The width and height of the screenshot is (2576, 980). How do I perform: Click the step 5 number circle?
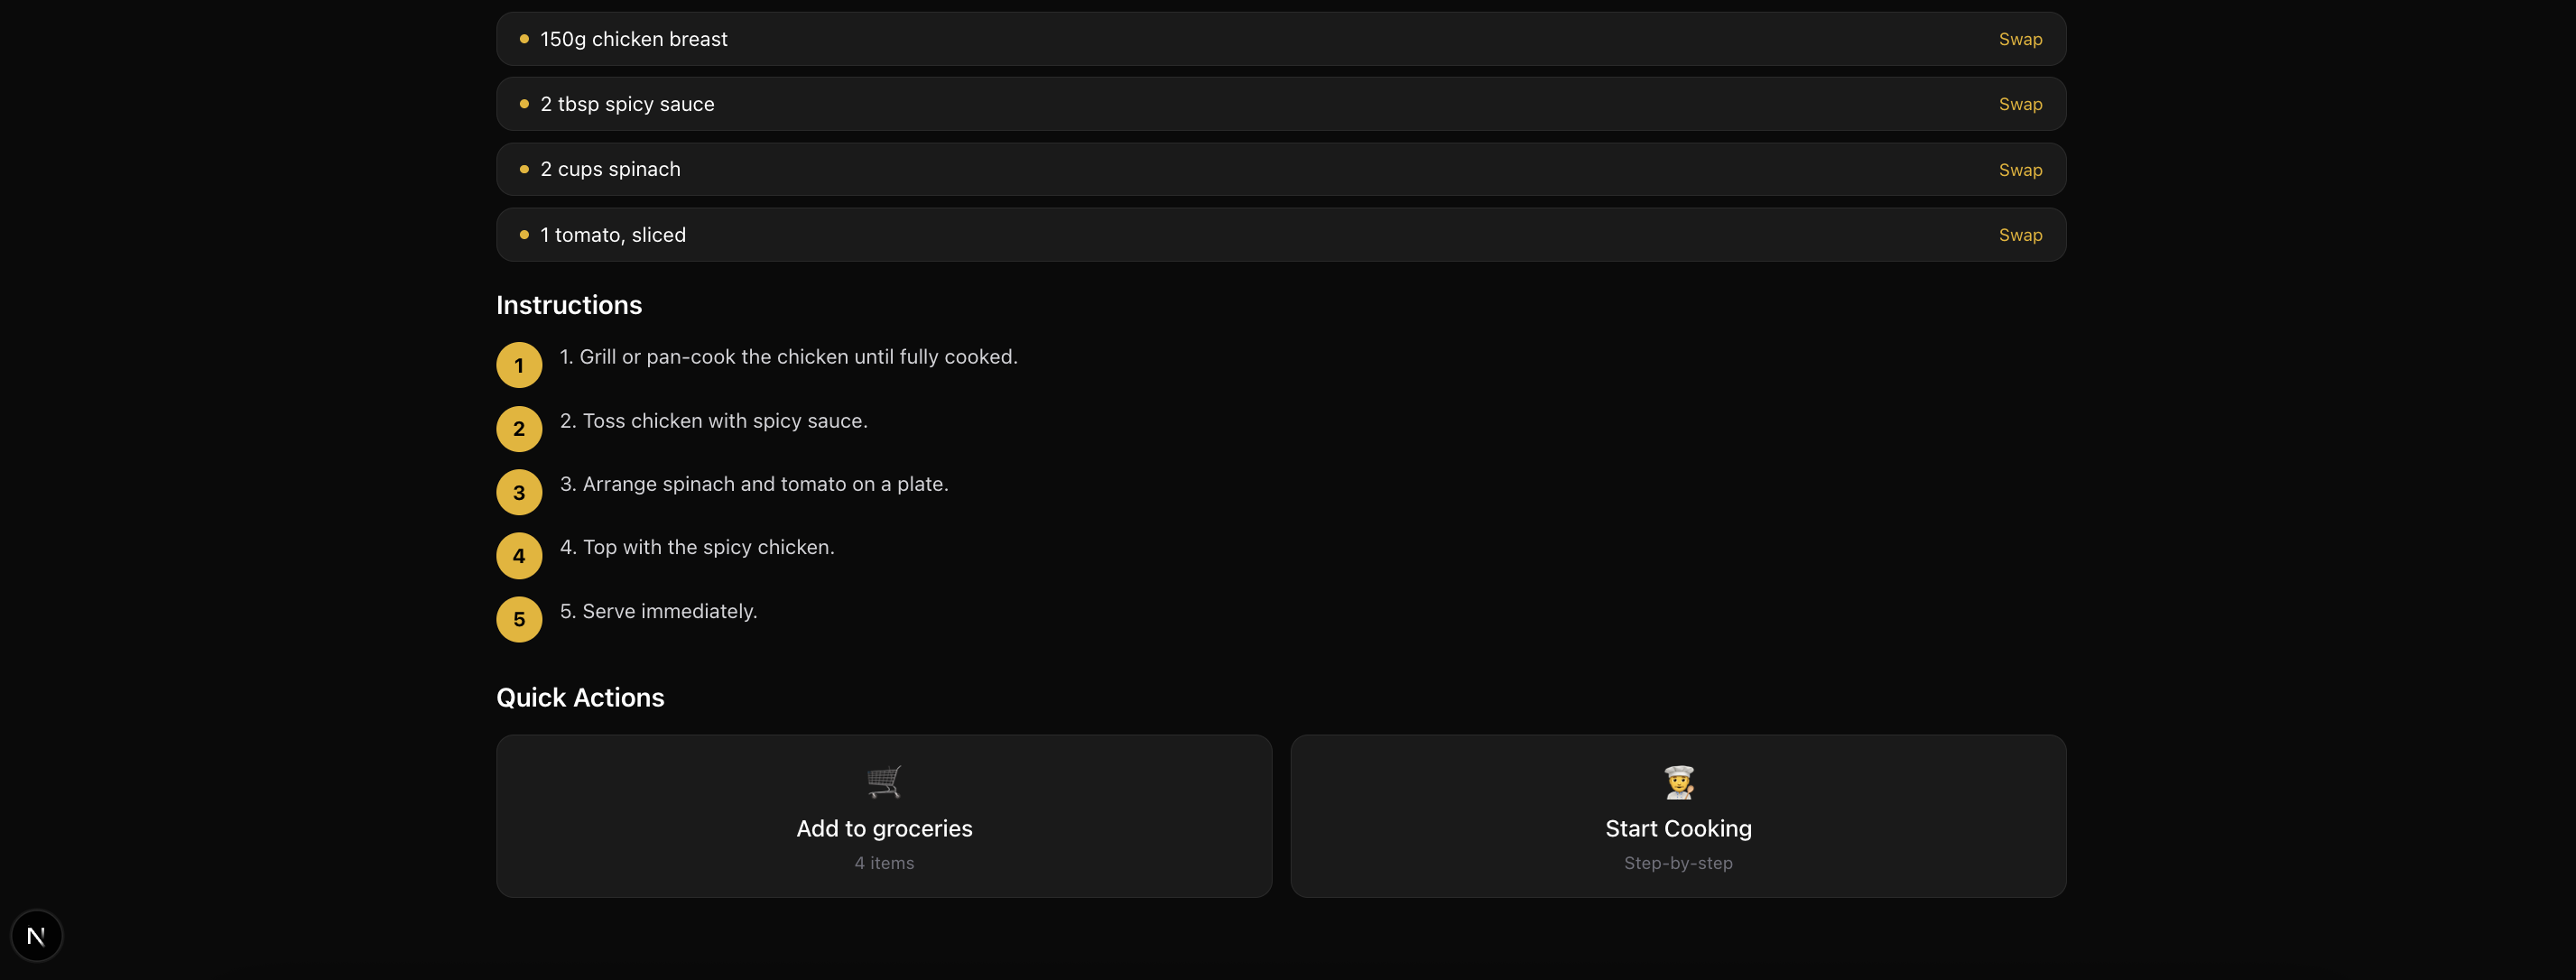tap(519, 619)
